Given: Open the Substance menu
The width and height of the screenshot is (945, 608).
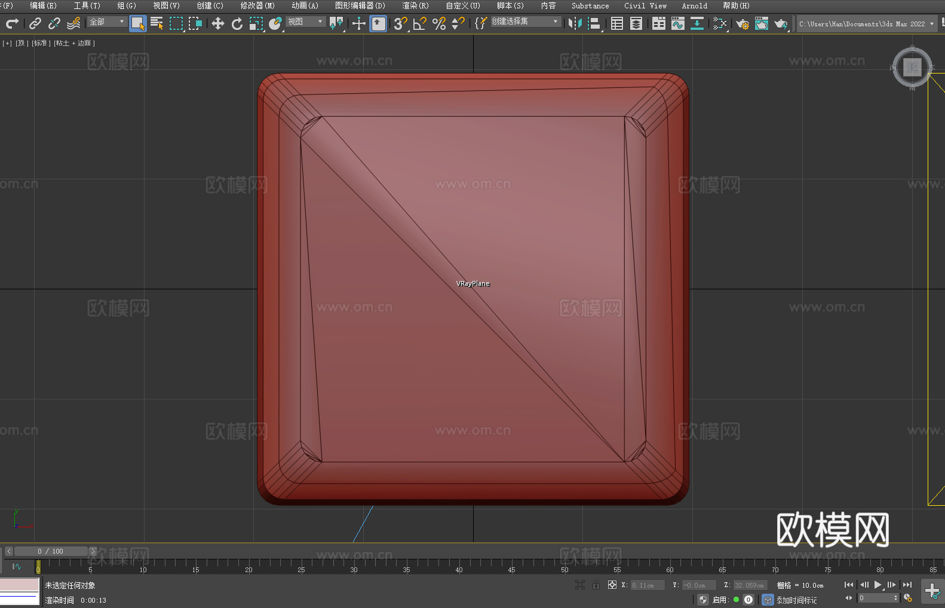Looking at the screenshot, I should [590, 5].
